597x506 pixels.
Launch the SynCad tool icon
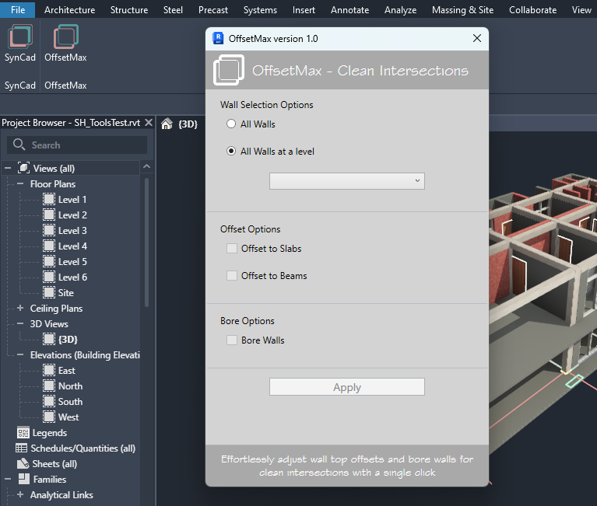[20, 37]
